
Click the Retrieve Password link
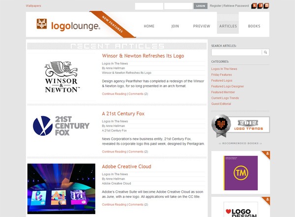[236, 6]
